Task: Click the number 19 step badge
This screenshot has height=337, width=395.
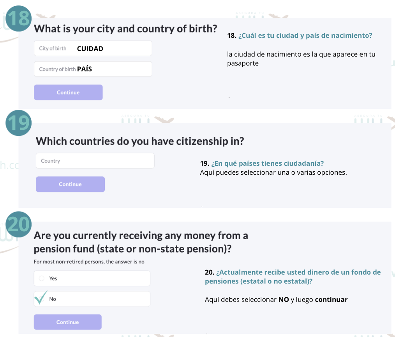Action: (18, 123)
